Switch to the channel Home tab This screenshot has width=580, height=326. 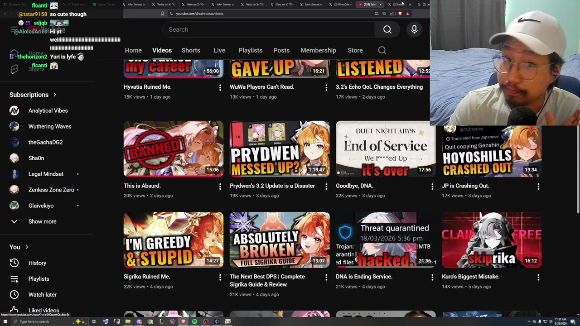pyautogui.click(x=133, y=50)
